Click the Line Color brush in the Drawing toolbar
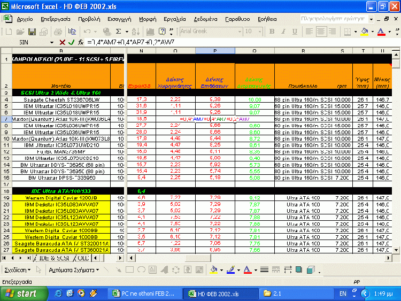Image resolution: width=401 pixels, height=301 pixels. click(x=231, y=270)
